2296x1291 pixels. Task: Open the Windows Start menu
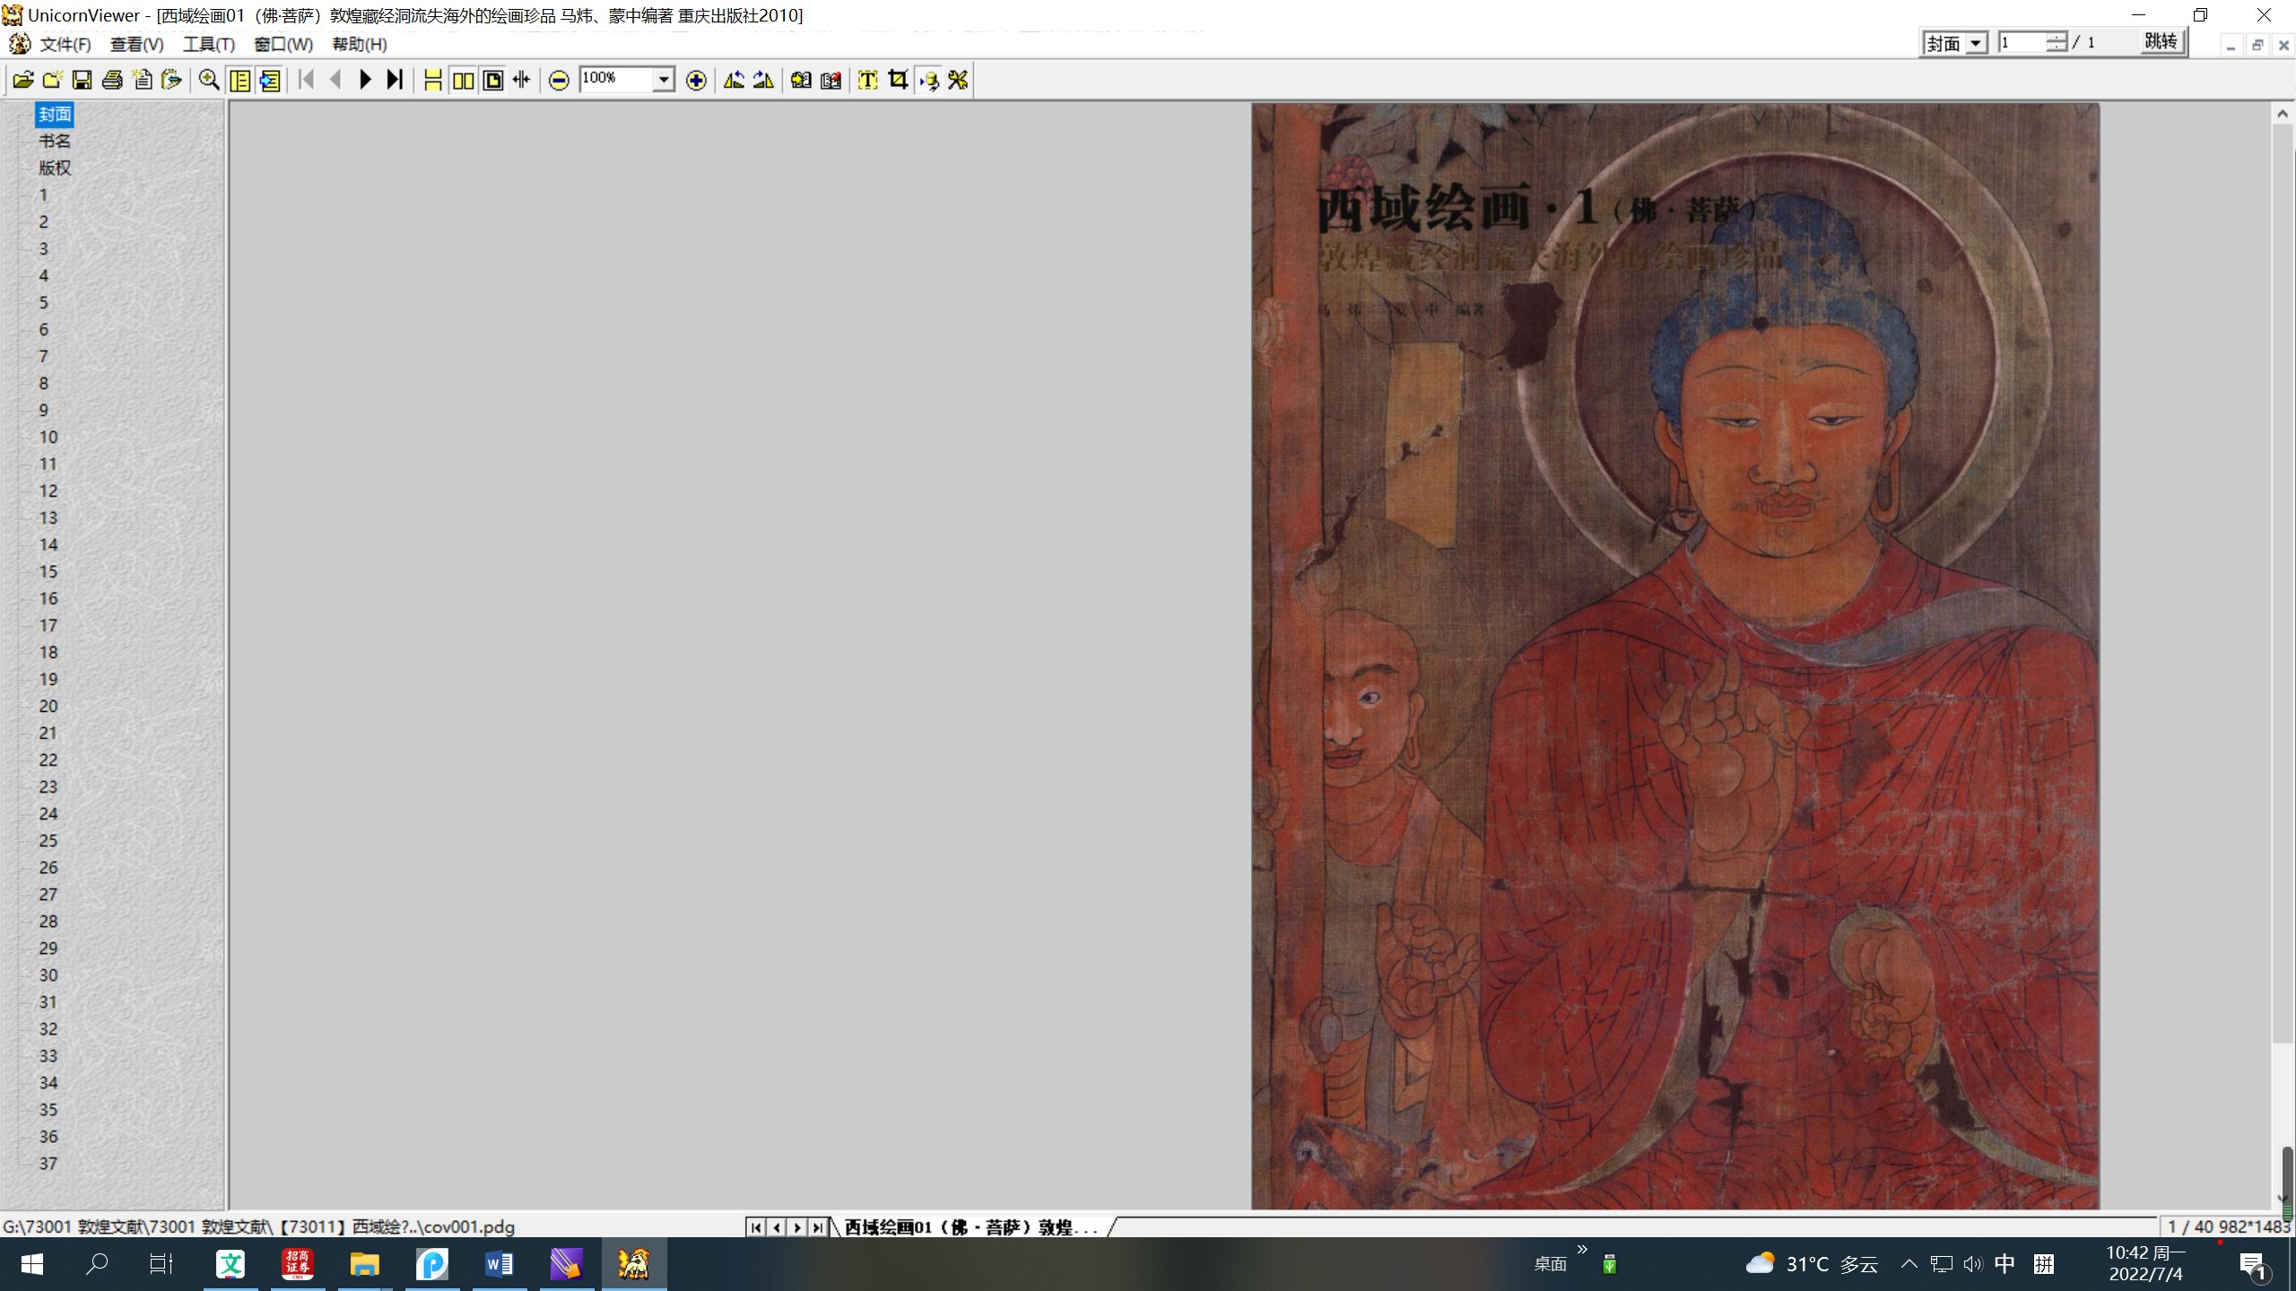31,1264
